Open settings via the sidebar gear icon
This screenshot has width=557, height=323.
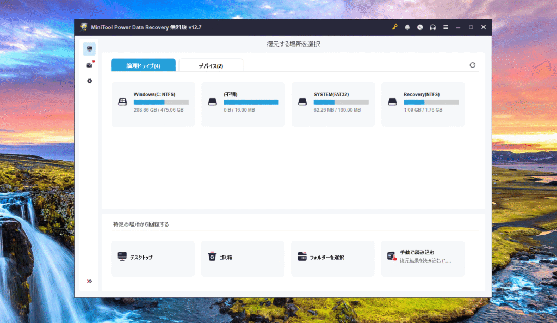(89, 81)
